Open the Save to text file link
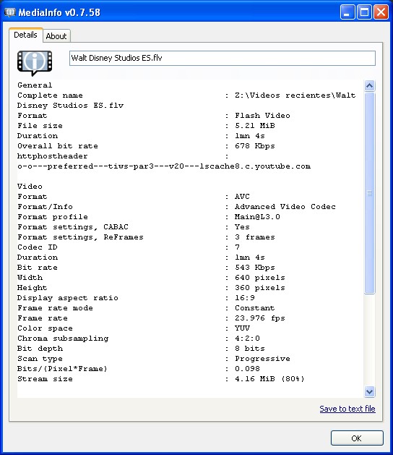The height and width of the screenshot is (455, 393). tap(347, 409)
